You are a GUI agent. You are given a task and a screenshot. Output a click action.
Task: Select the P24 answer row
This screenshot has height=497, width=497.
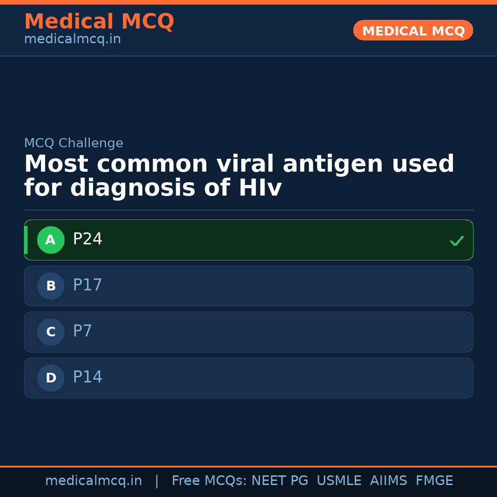(248, 240)
